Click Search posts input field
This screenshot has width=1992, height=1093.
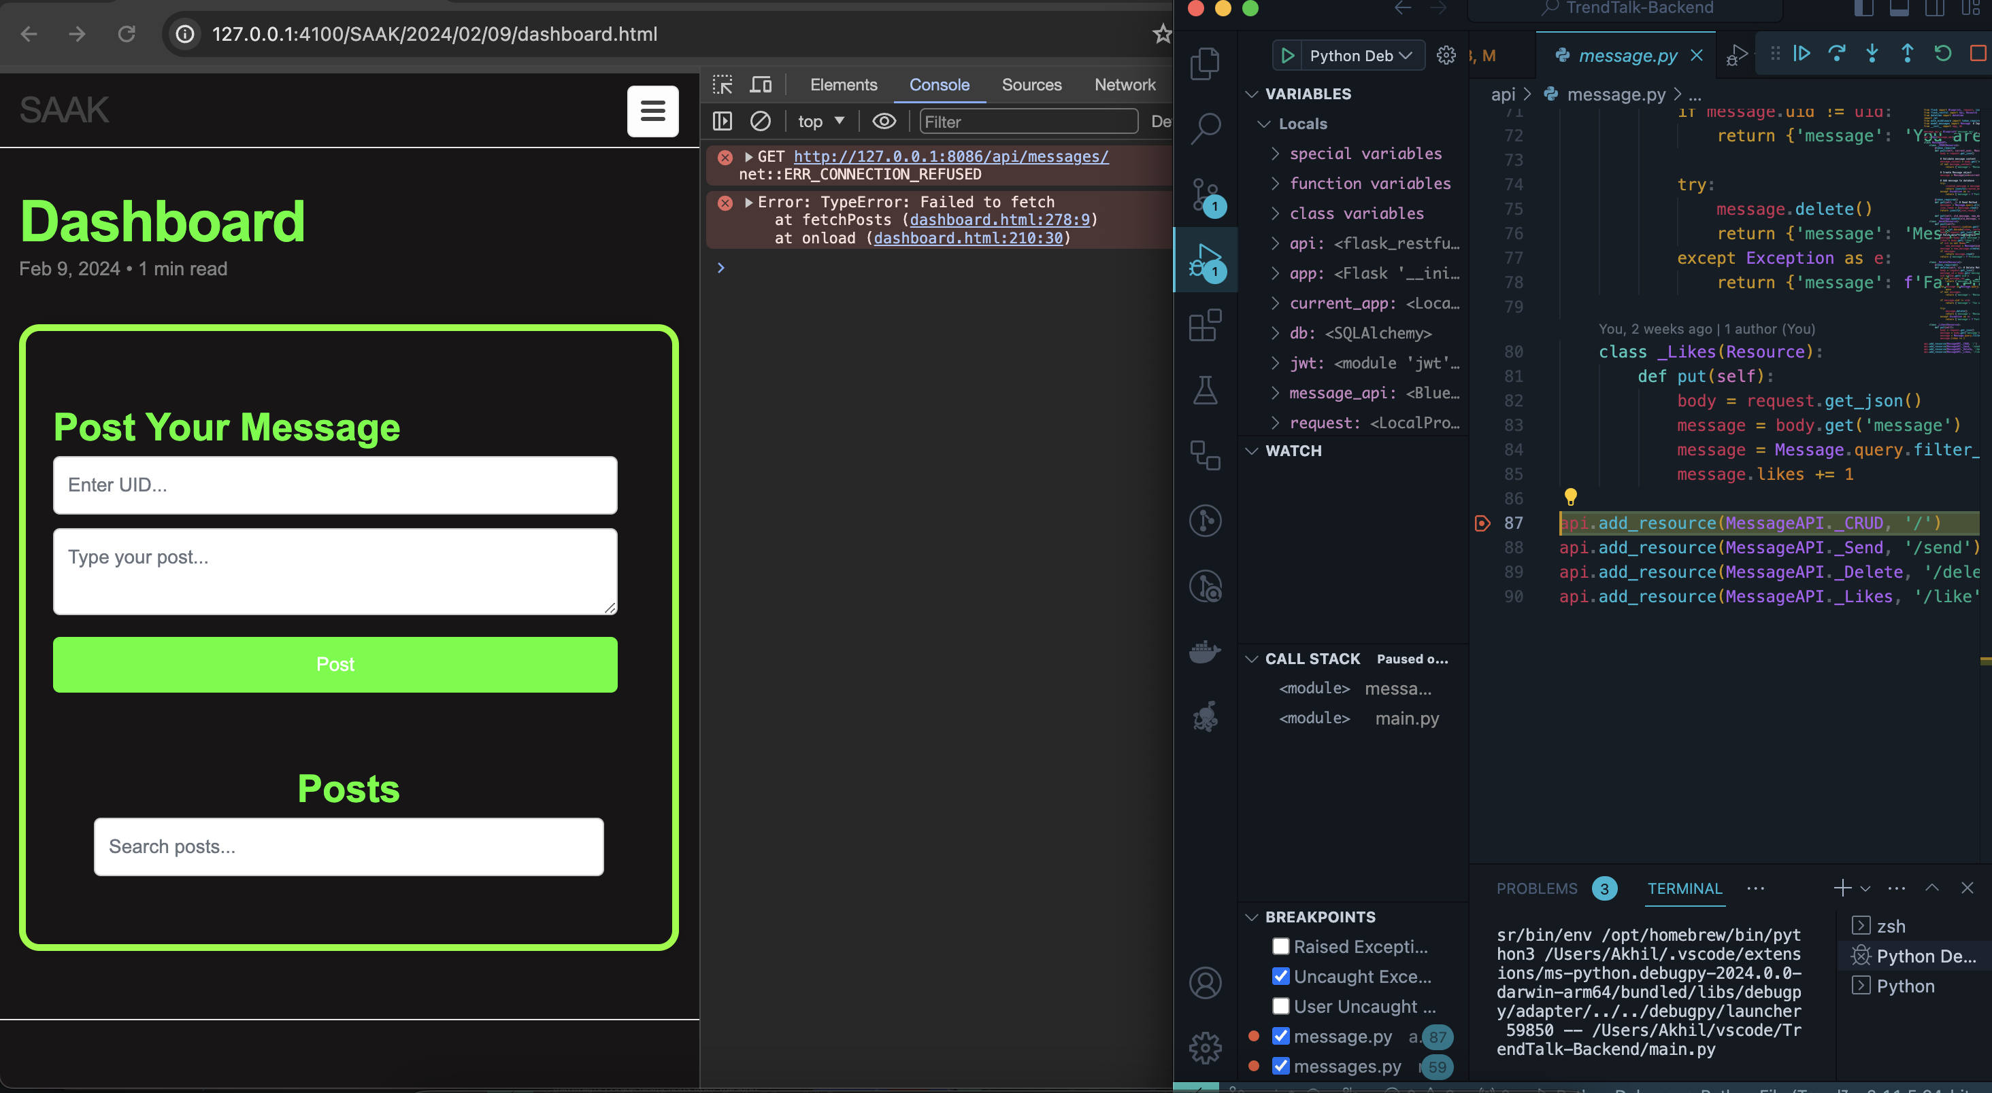pos(348,846)
